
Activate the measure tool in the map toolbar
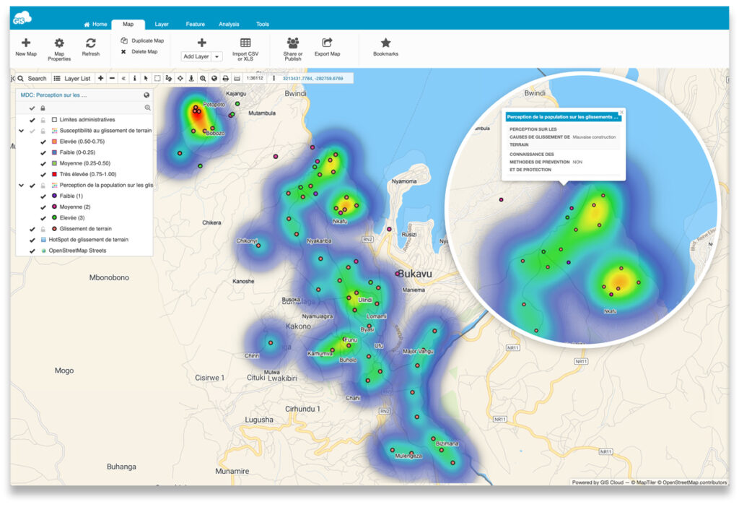pyautogui.click(x=168, y=78)
